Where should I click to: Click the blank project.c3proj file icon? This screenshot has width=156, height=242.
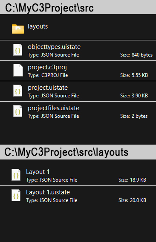(x=18, y=70)
